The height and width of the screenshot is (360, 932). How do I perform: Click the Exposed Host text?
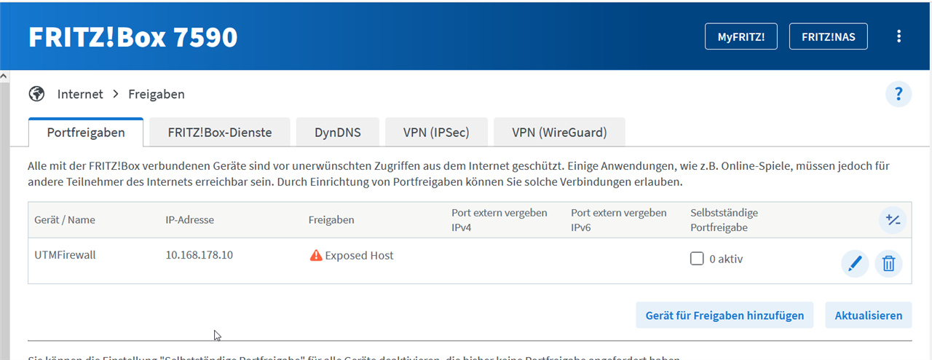pos(359,256)
